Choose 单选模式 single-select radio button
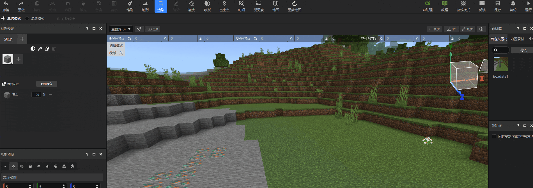533x188 pixels. coord(3,19)
